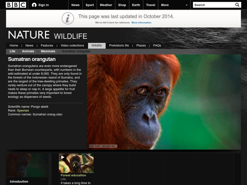
Task: Open the Prehistoric life tab
Action: point(119,45)
